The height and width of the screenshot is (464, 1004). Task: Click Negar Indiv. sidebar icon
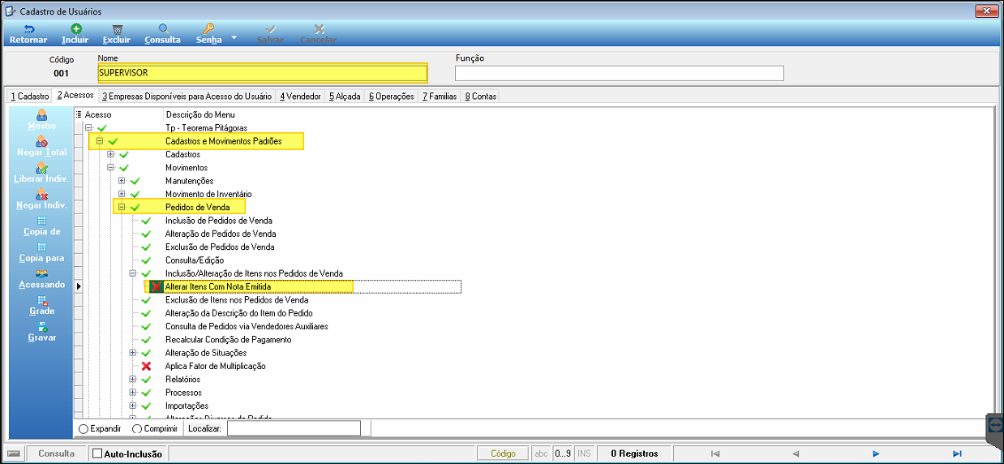pos(42,194)
